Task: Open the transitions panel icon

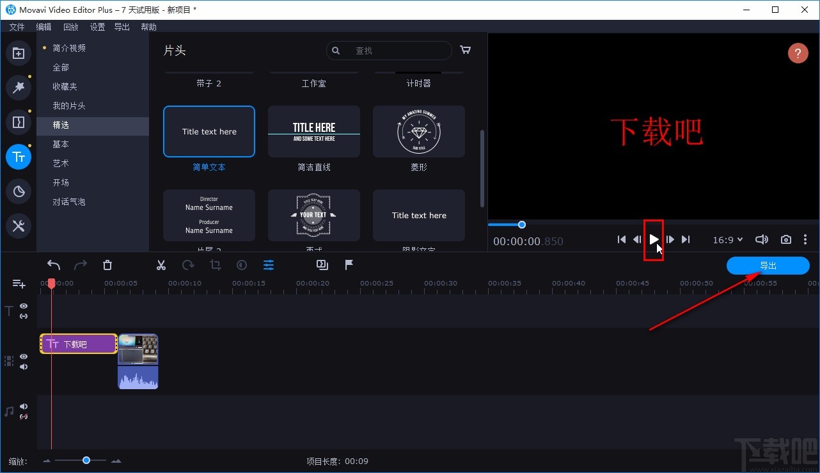Action: [x=19, y=122]
